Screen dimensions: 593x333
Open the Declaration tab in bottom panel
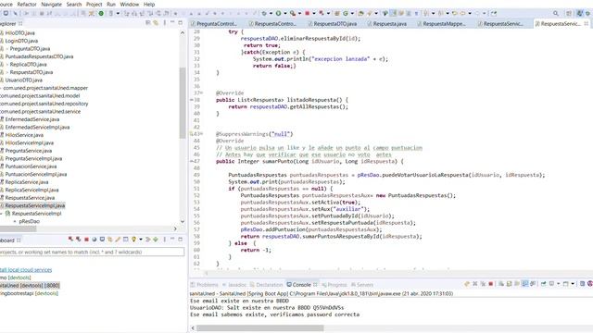tap(266, 285)
